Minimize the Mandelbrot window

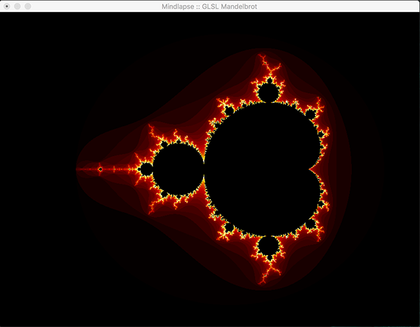(x=17, y=6)
